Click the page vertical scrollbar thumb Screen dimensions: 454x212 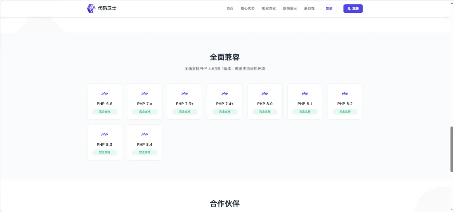[451, 149]
